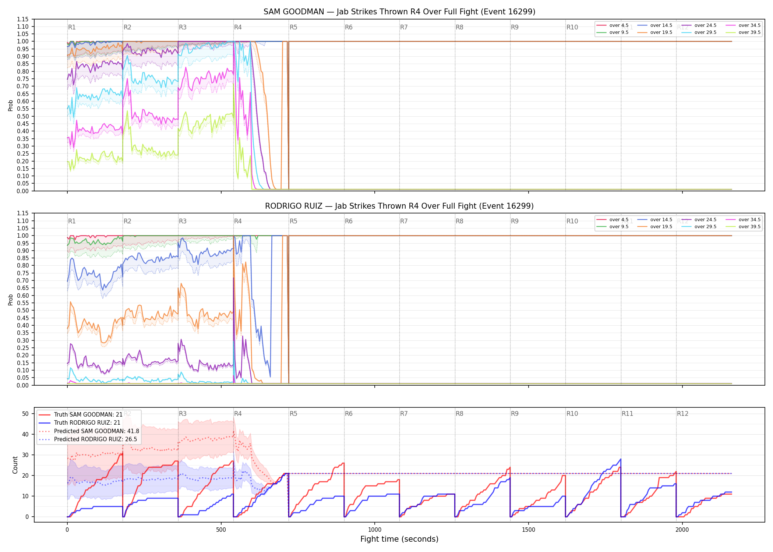Click 'Predicted SAM GOODMAN: 41.8' legend entry
This screenshot has height=552, width=773.
pyautogui.click(x=89, y=431)
